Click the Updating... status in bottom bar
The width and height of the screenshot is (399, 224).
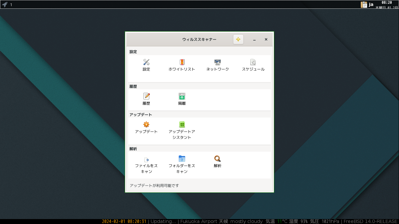(163, 221)
